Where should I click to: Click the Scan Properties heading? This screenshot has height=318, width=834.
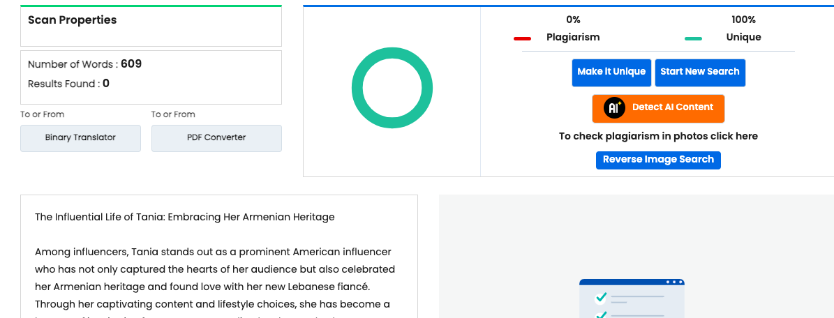point(73,20)
